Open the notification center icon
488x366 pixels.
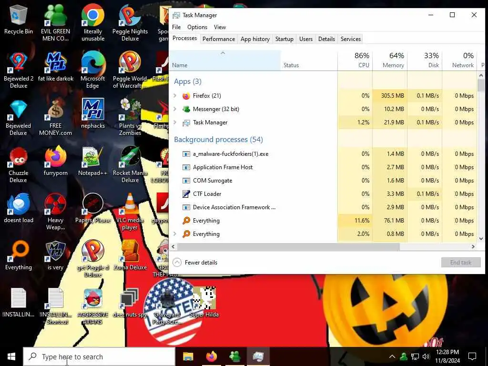[472, 356]
